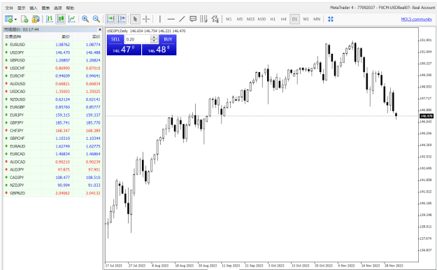Toggle chart auto-scroll to latest bar
This screenshot has height=270, width=437.
pyautogui.click(x=110, y=19)
